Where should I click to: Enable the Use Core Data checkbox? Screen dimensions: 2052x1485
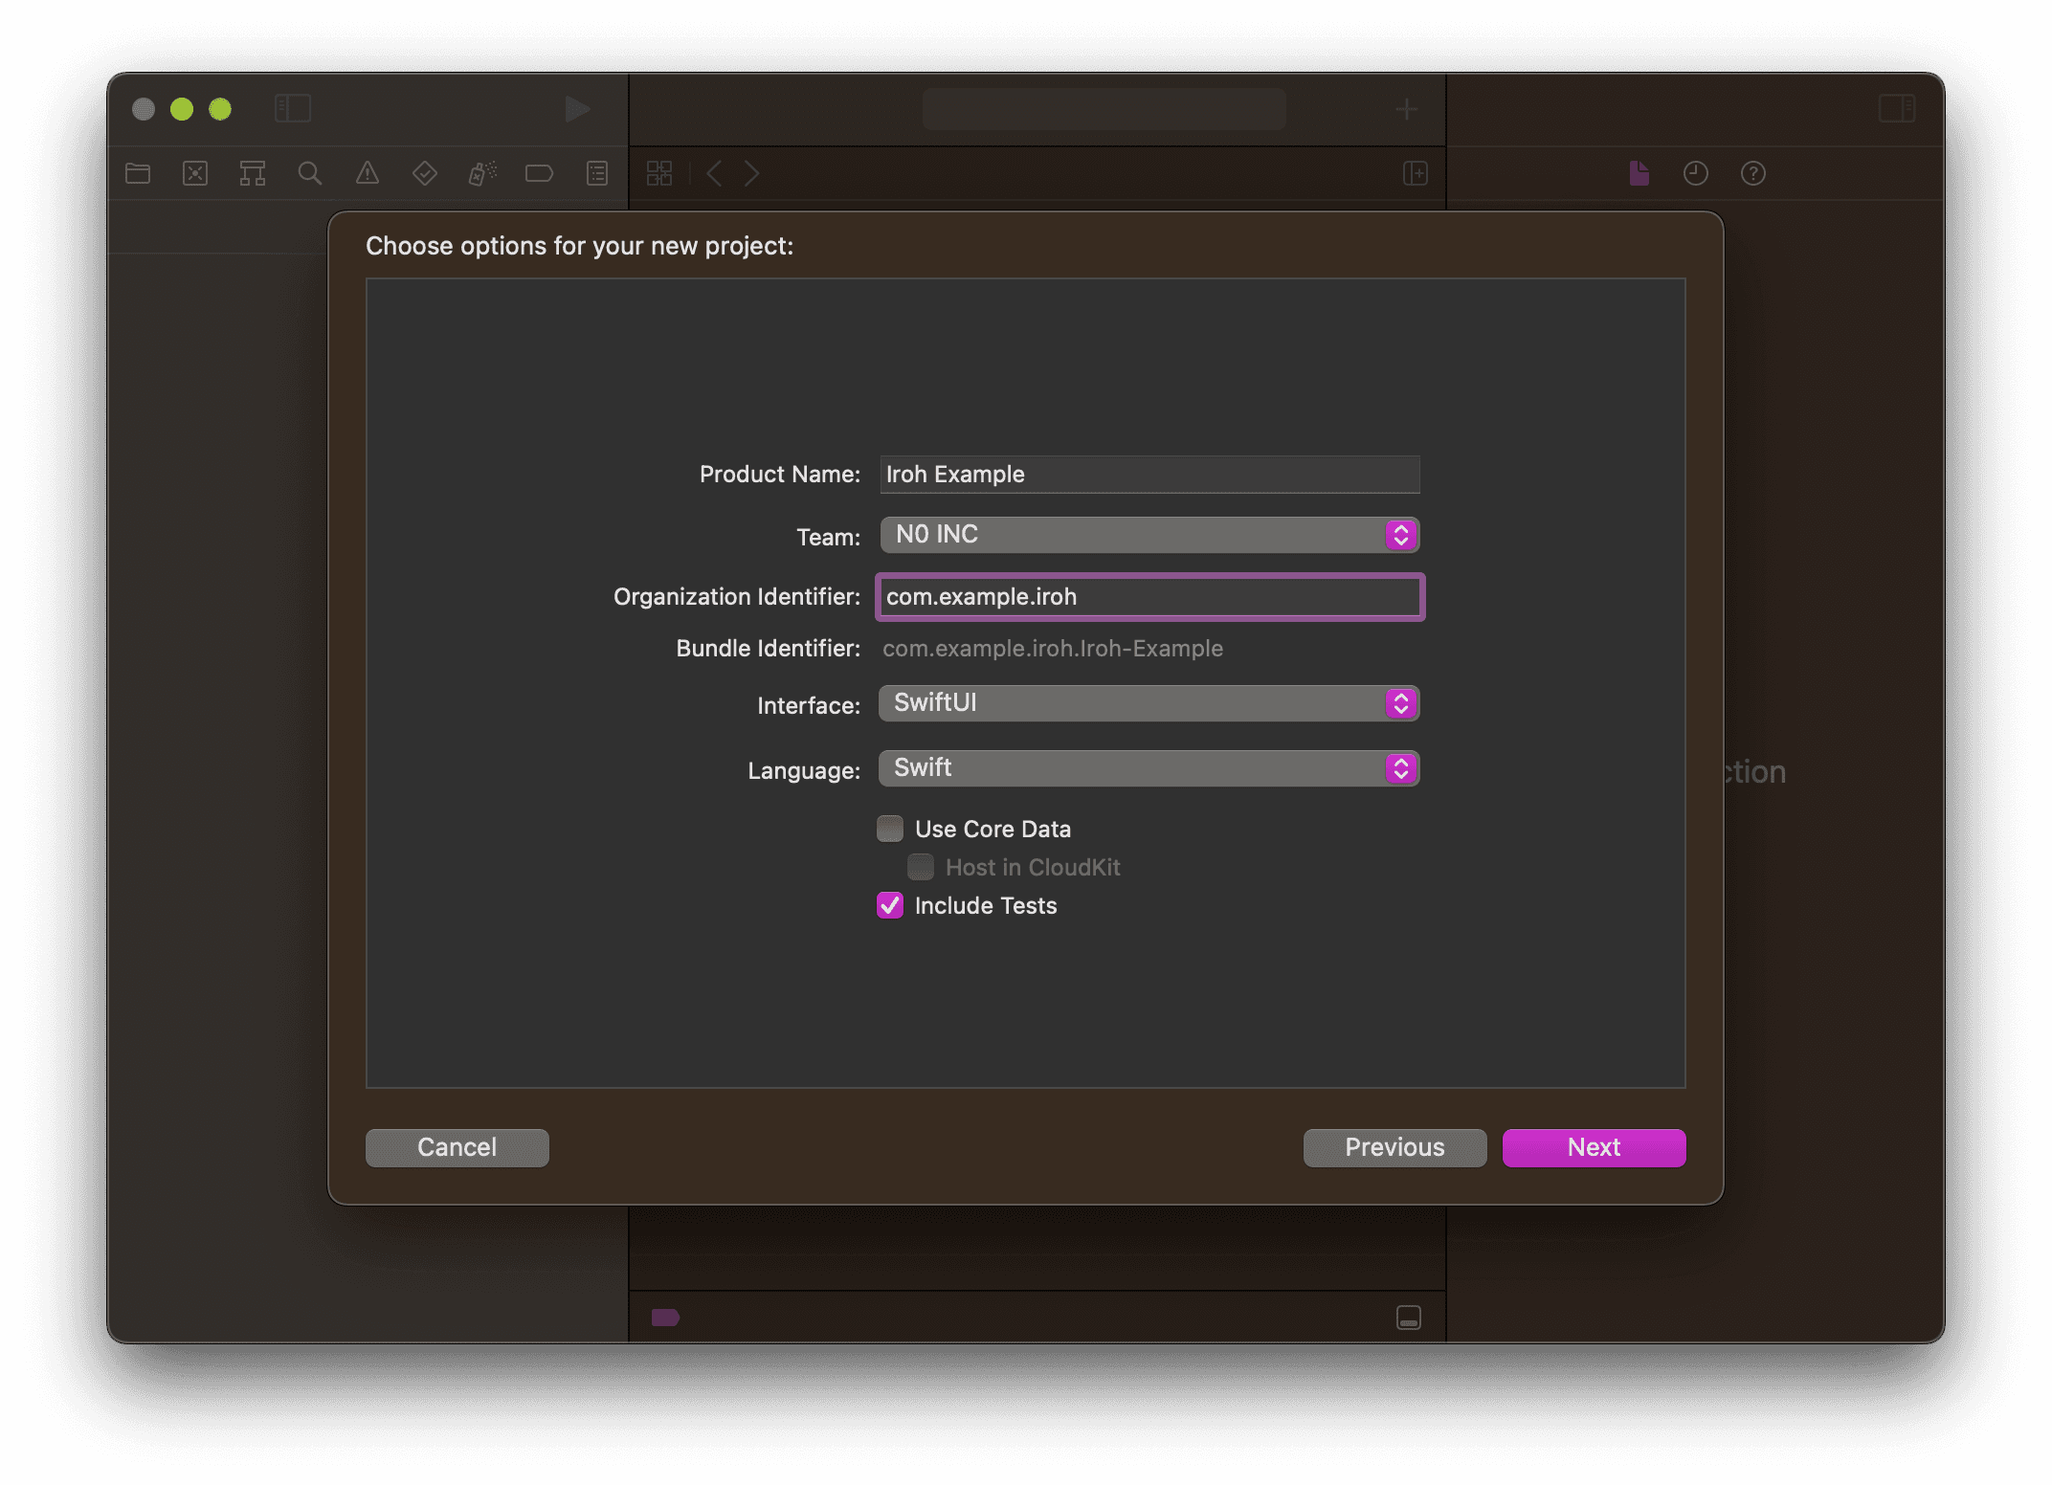point(890,829)
